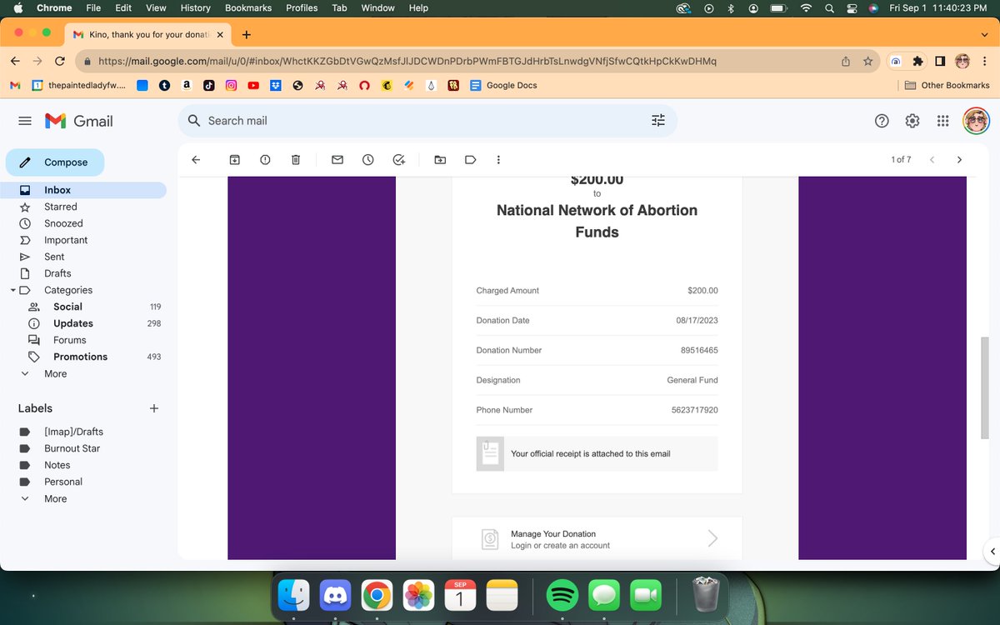1000x625 pixels.
Task: Open the More options three-dot menu
Action: click(x=498, y=159)
